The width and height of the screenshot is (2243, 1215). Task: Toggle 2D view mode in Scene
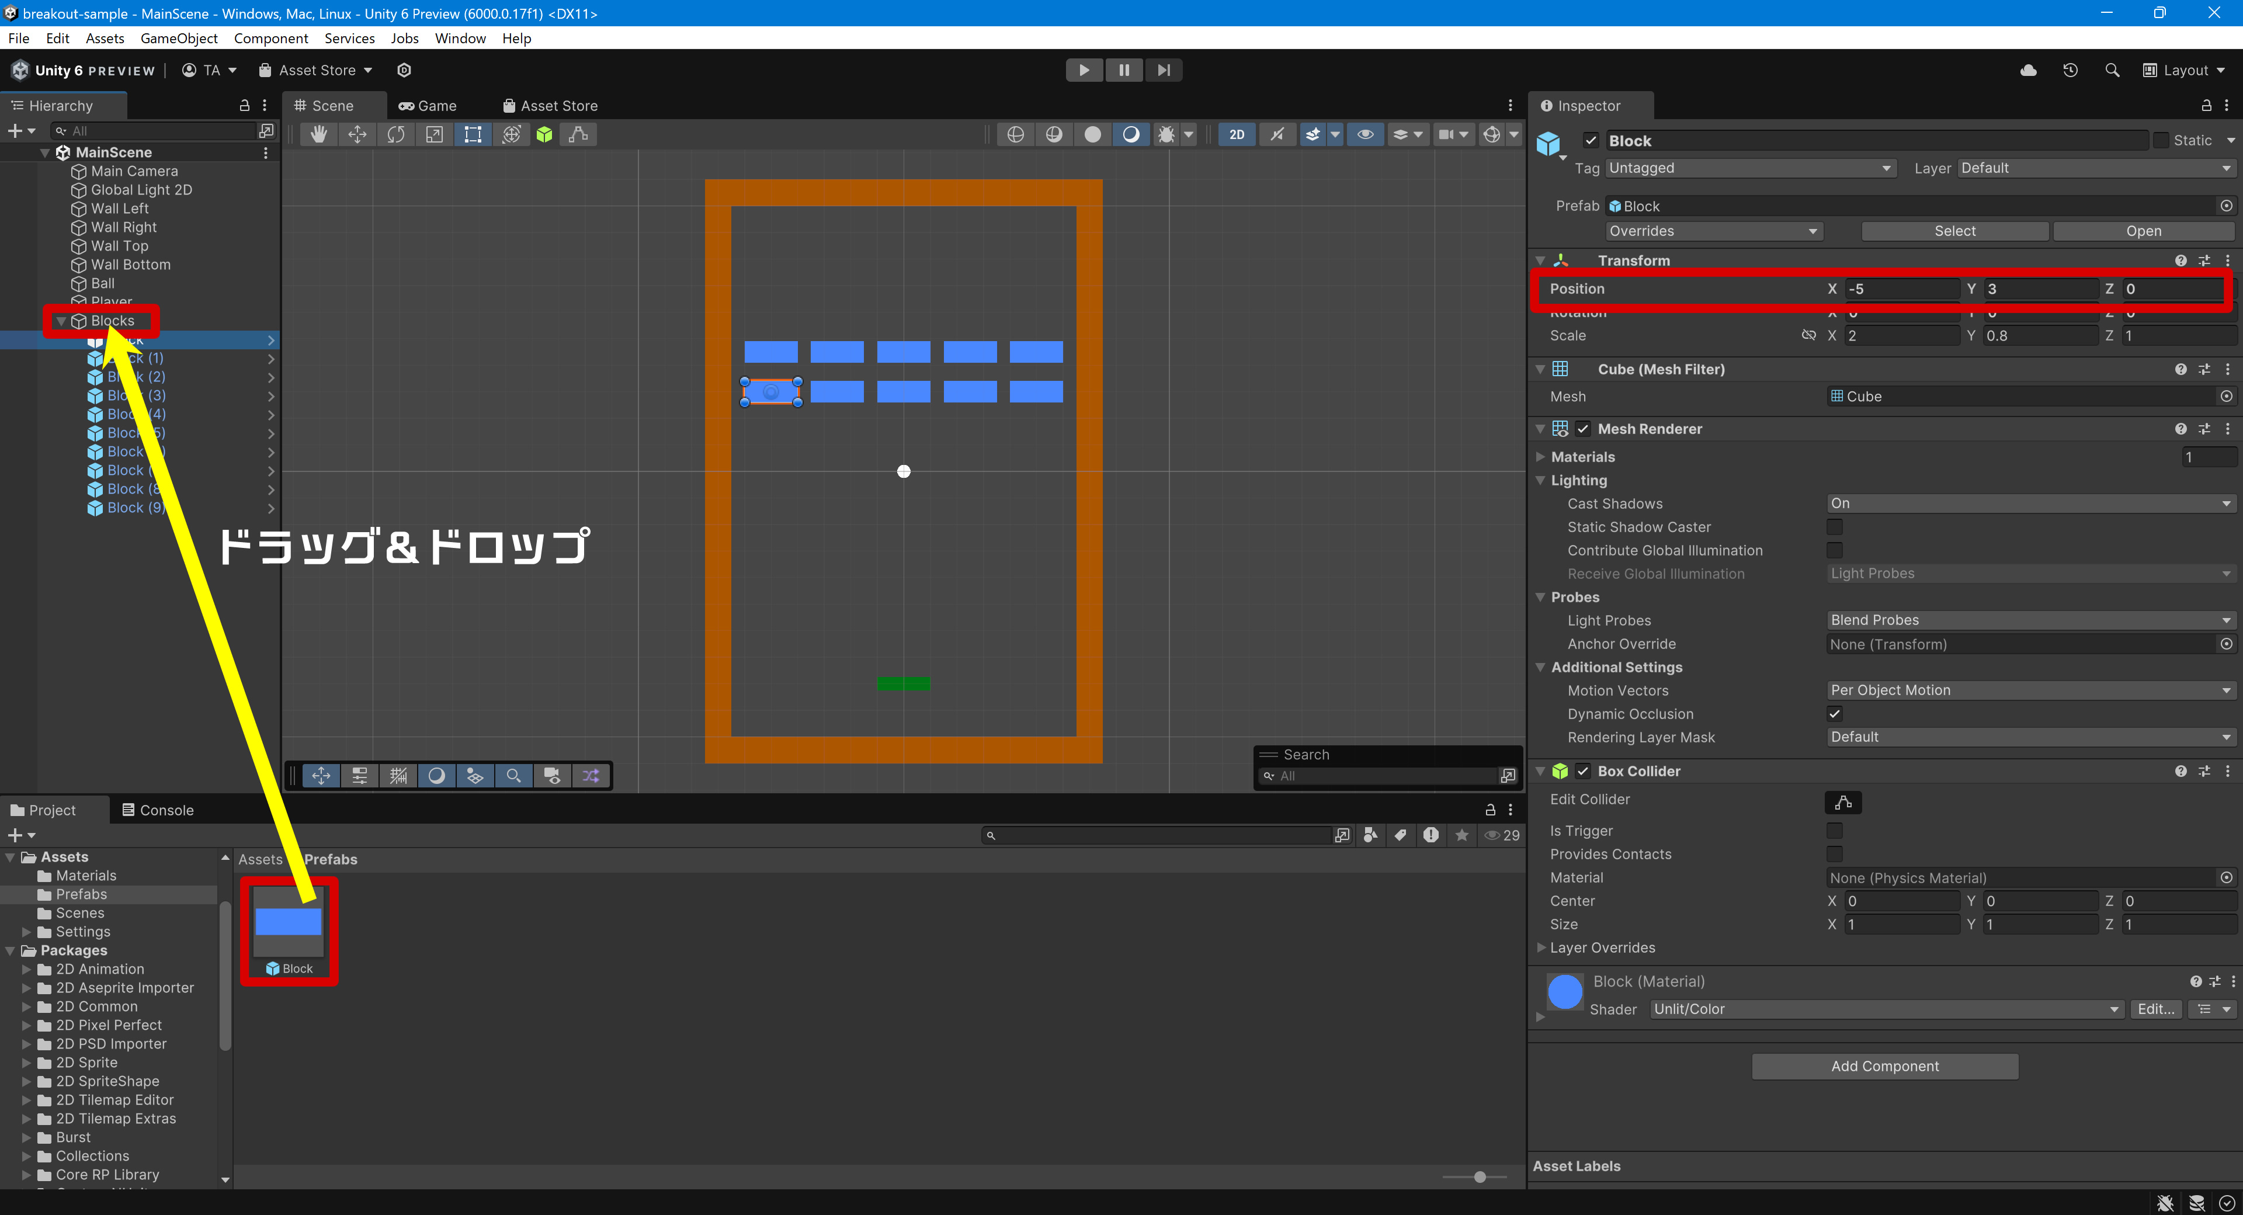click(1237, 134)
